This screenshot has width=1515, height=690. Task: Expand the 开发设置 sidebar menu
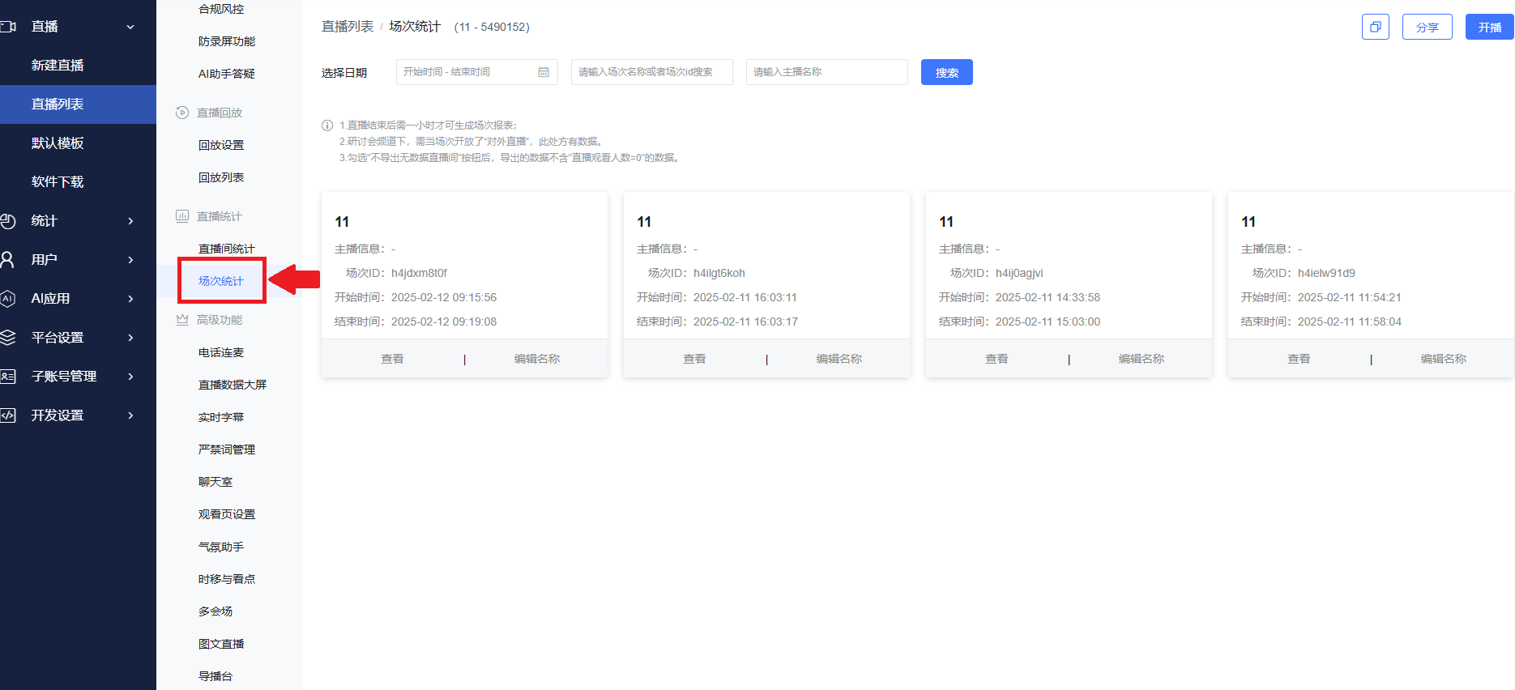pyautogui.click(x=130, y=415)
